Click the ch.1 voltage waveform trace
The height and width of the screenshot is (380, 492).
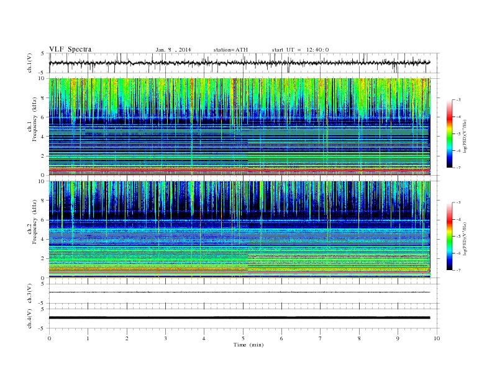coord(239,63)
